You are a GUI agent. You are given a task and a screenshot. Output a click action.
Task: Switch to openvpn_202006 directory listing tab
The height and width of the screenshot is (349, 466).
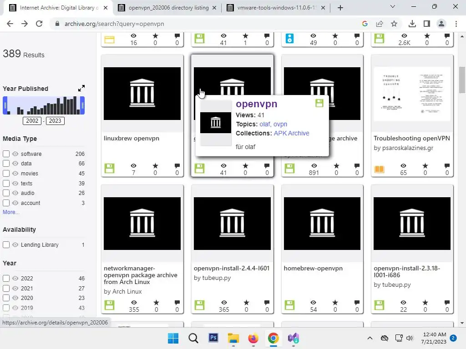pos(168,8)
